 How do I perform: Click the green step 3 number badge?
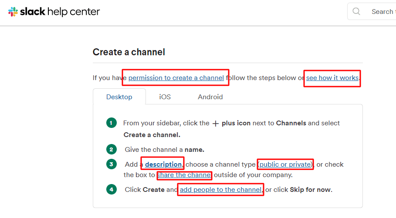click(x=112, y=164)
